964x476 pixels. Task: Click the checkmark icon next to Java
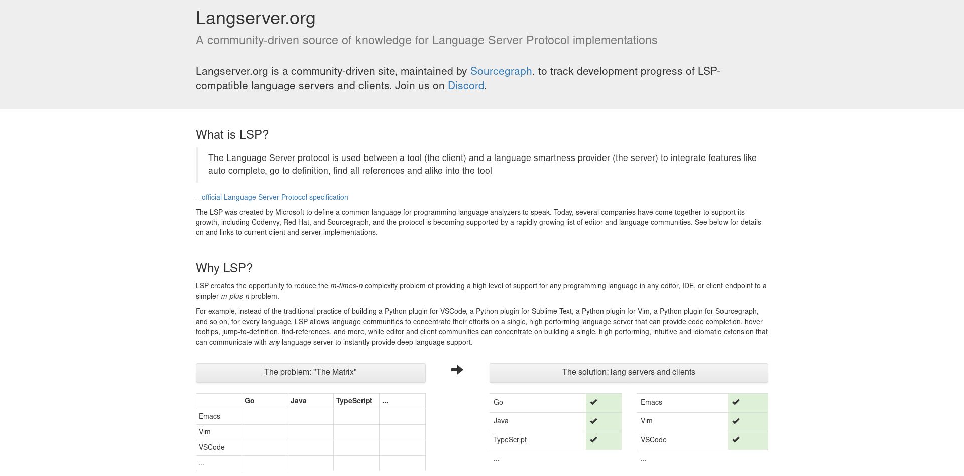pos(594,421)
